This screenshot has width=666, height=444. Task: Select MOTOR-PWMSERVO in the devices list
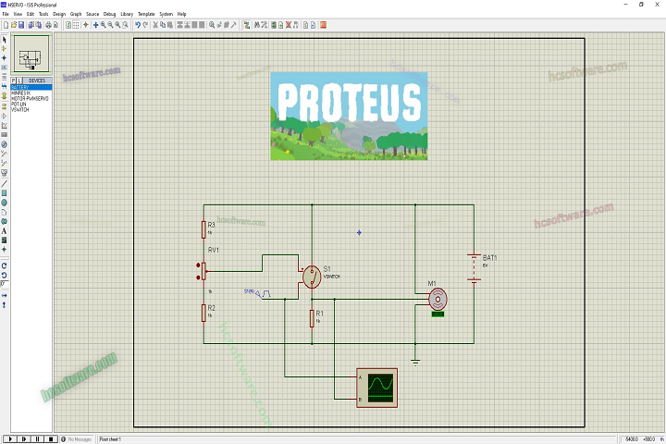[31, 99]
